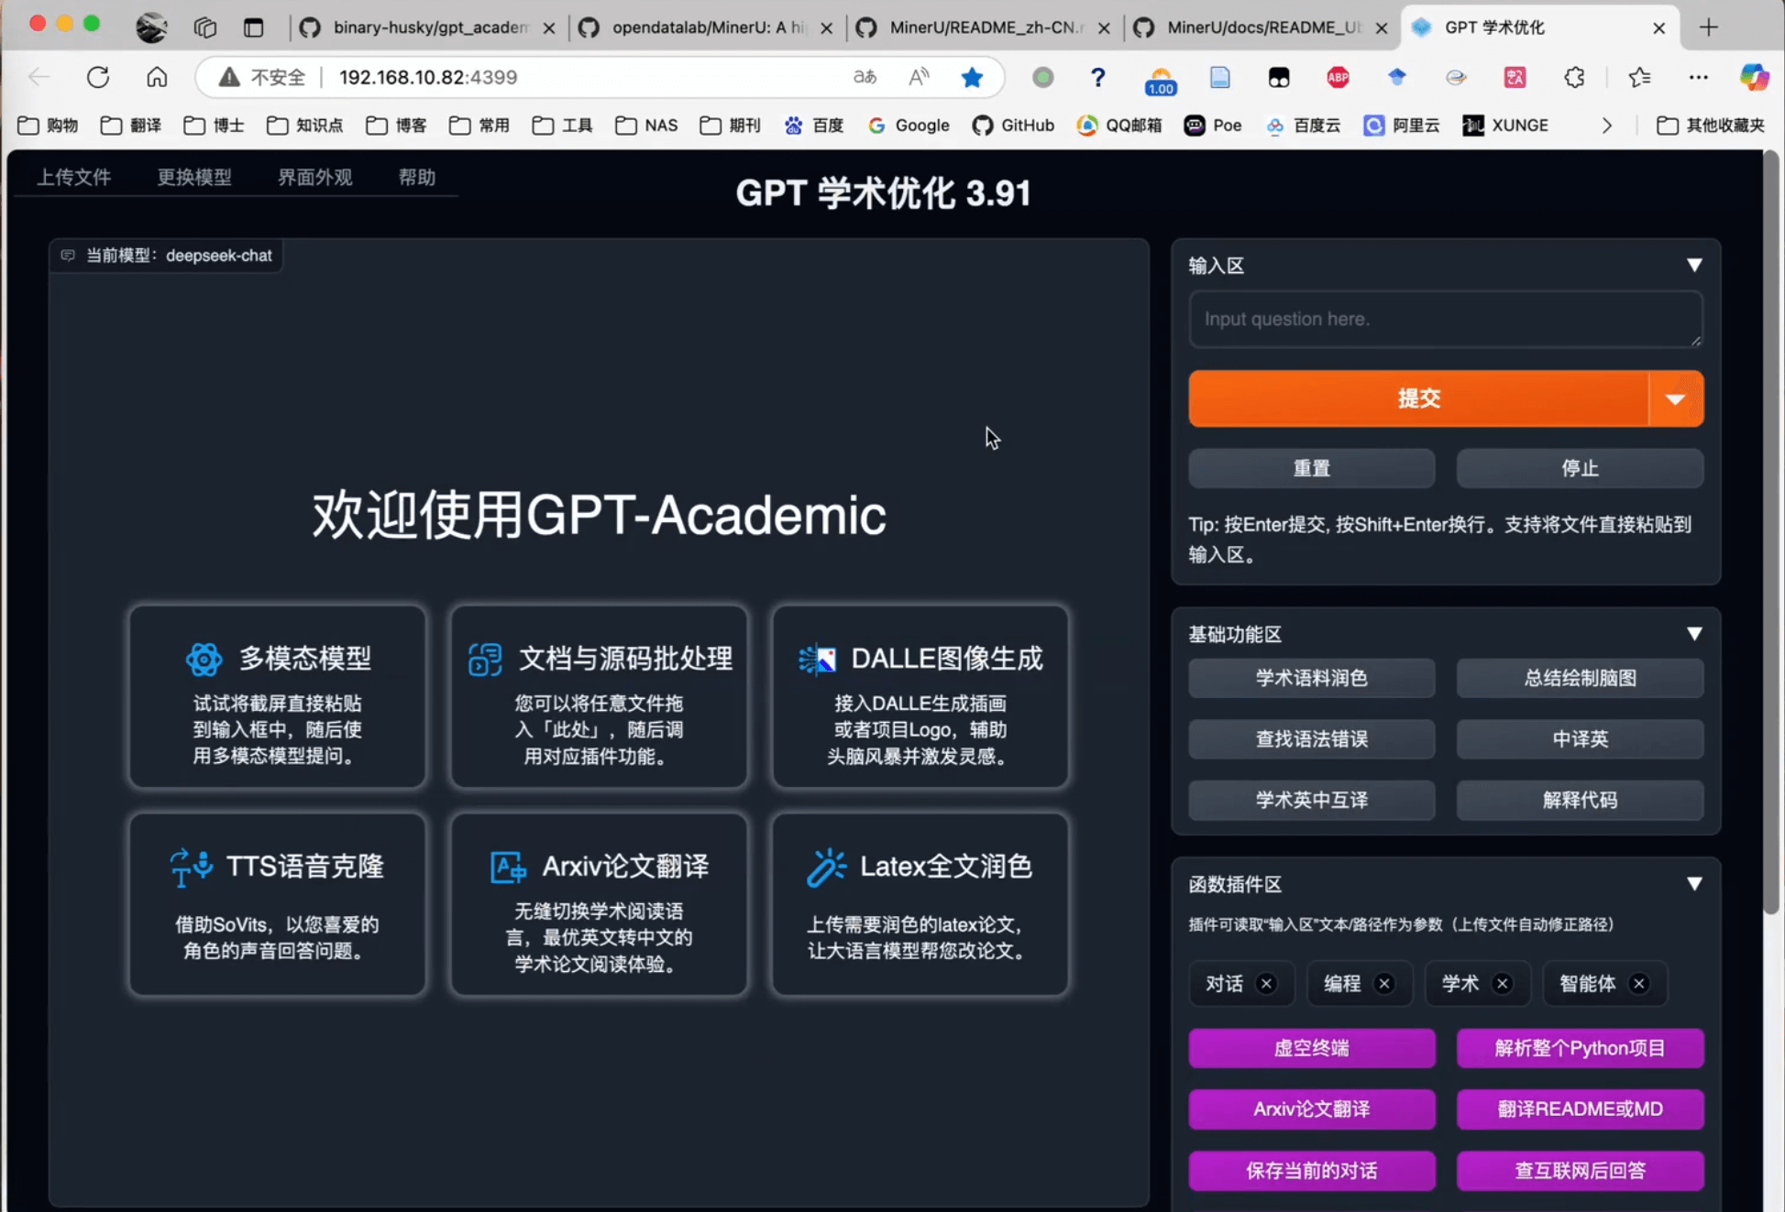Click the Copilot icon in toolbar

[1754, 77]
